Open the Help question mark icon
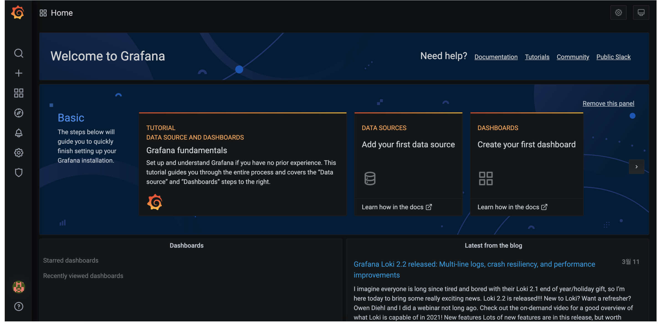Viewport: 661px width, 325px height. pyautogui.click(x=19, y=306)
